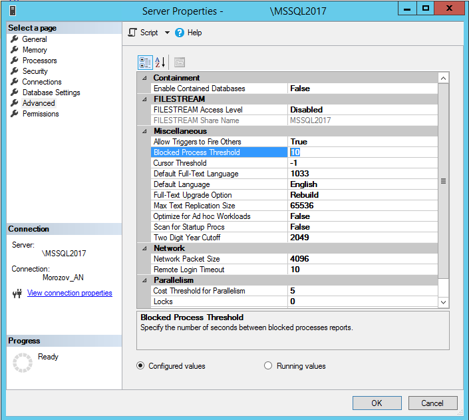Select the Running values radio button
469x420 pixels.
click(x=268, y=365)
